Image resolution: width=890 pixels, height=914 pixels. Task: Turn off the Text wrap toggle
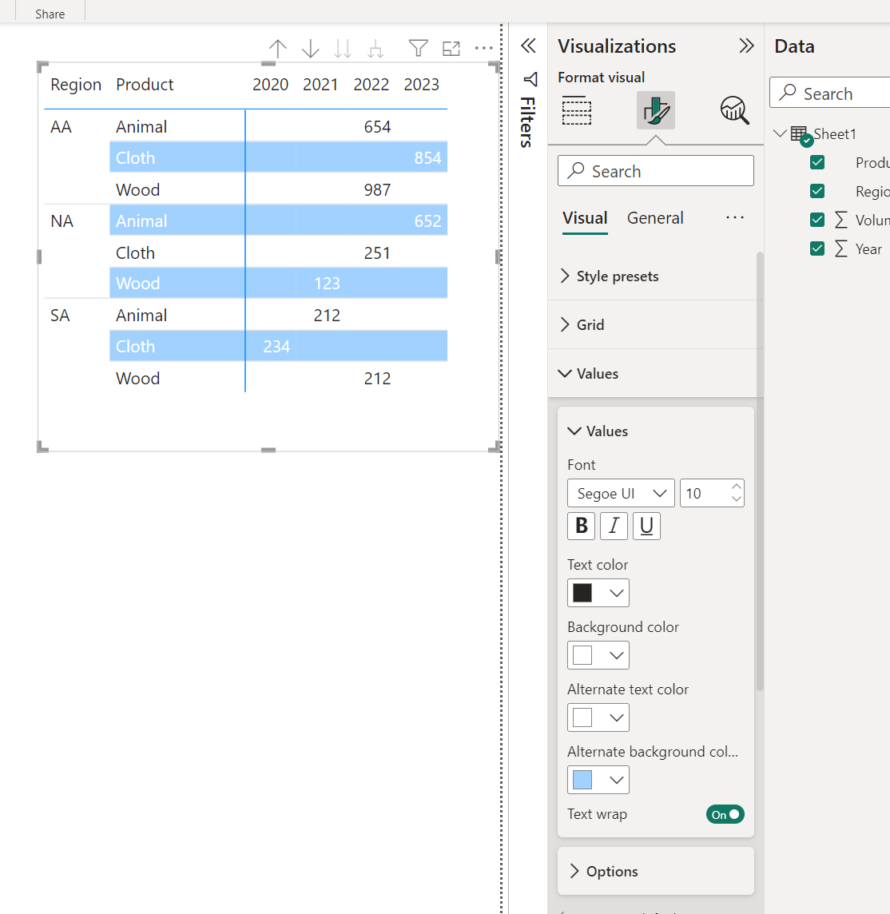[725, 814]
